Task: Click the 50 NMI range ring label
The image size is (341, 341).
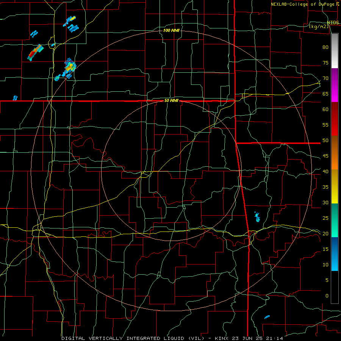Action: (171, 100)
